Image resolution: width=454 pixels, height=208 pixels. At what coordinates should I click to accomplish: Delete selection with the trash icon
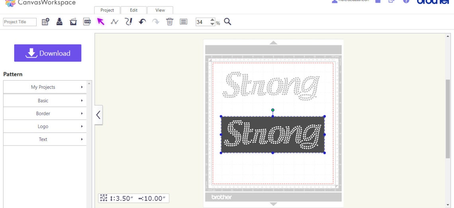170,22
